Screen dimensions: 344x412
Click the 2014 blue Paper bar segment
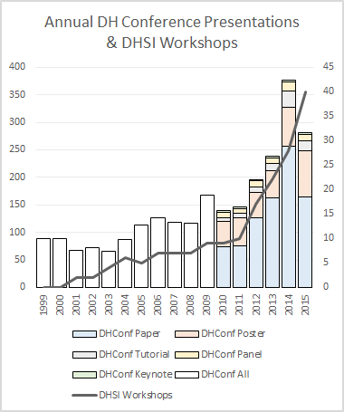[289, 216]
